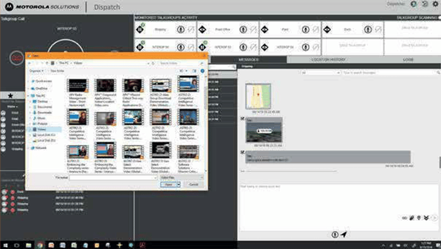Click the double chevron icon in compose toolbar

click(x=426, y=218)
